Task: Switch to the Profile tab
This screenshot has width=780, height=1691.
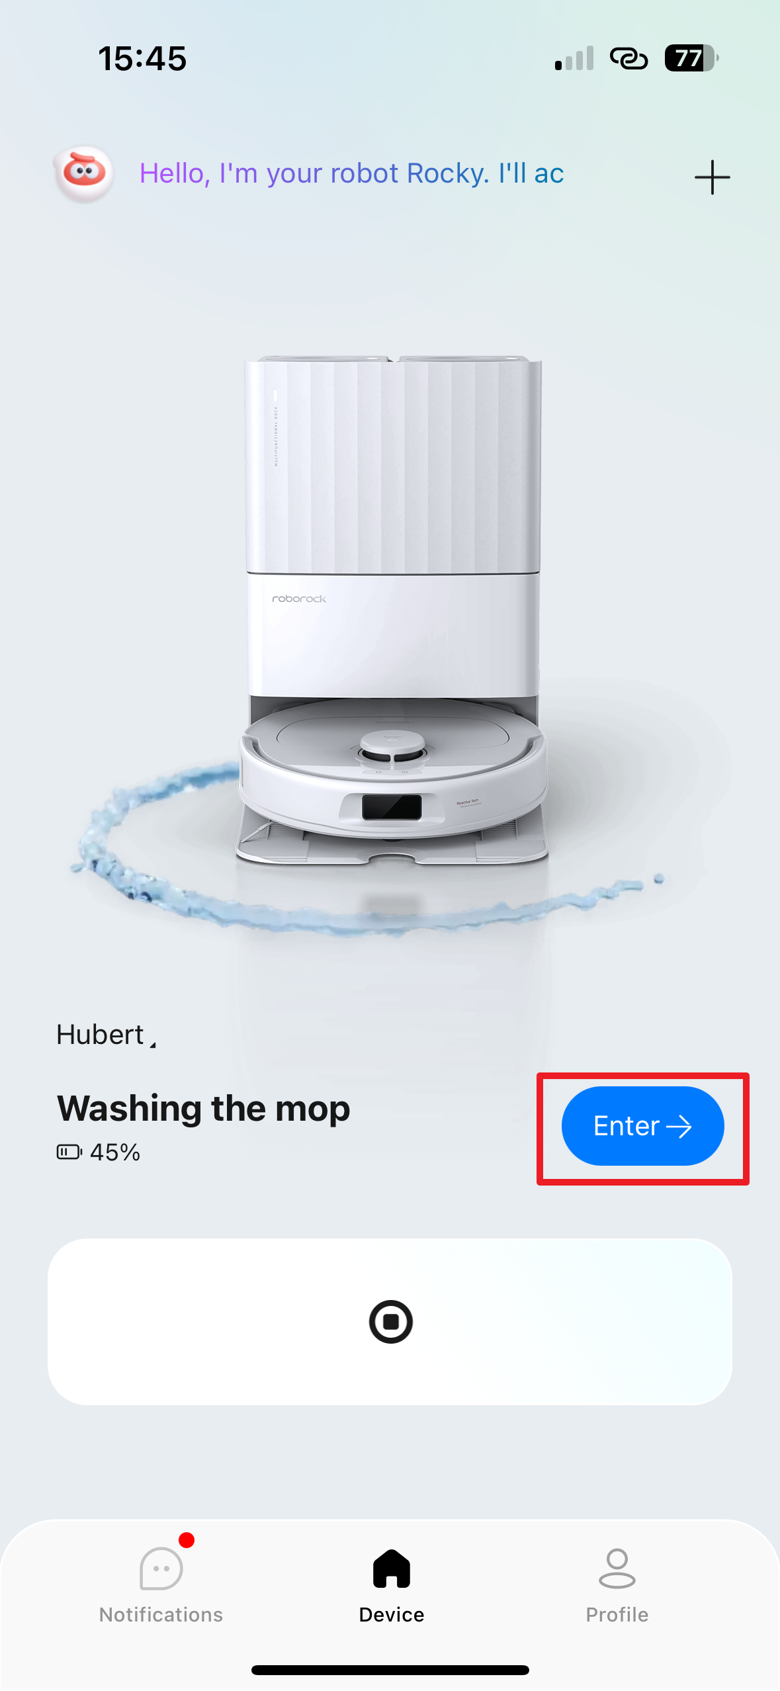Action: (x=617, y=1585)
